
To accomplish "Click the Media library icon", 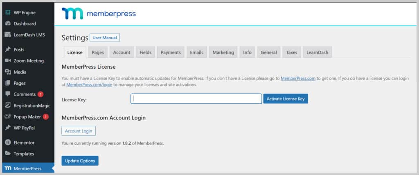I will pos(8,72).
